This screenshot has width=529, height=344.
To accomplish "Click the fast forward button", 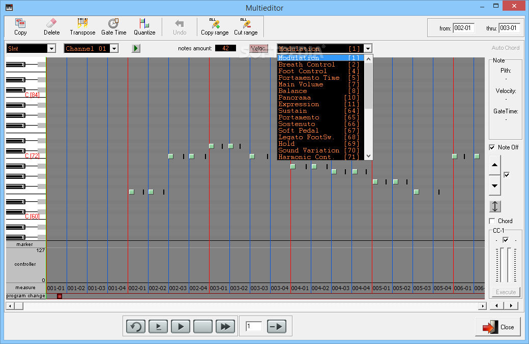I will 225,326.
